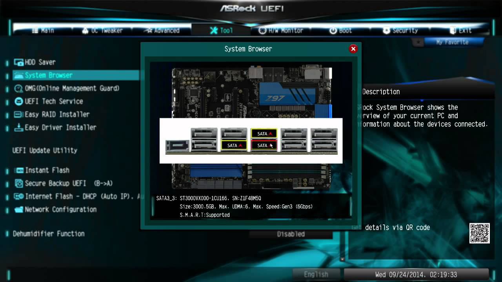The image size is (502, 282).
Task: Select the yellow SATA port under an empty port
Action: (x=234, y=145)
